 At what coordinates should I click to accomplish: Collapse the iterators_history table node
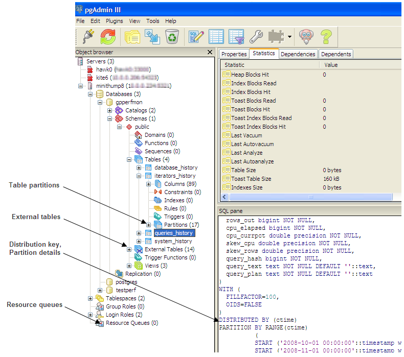139,176
